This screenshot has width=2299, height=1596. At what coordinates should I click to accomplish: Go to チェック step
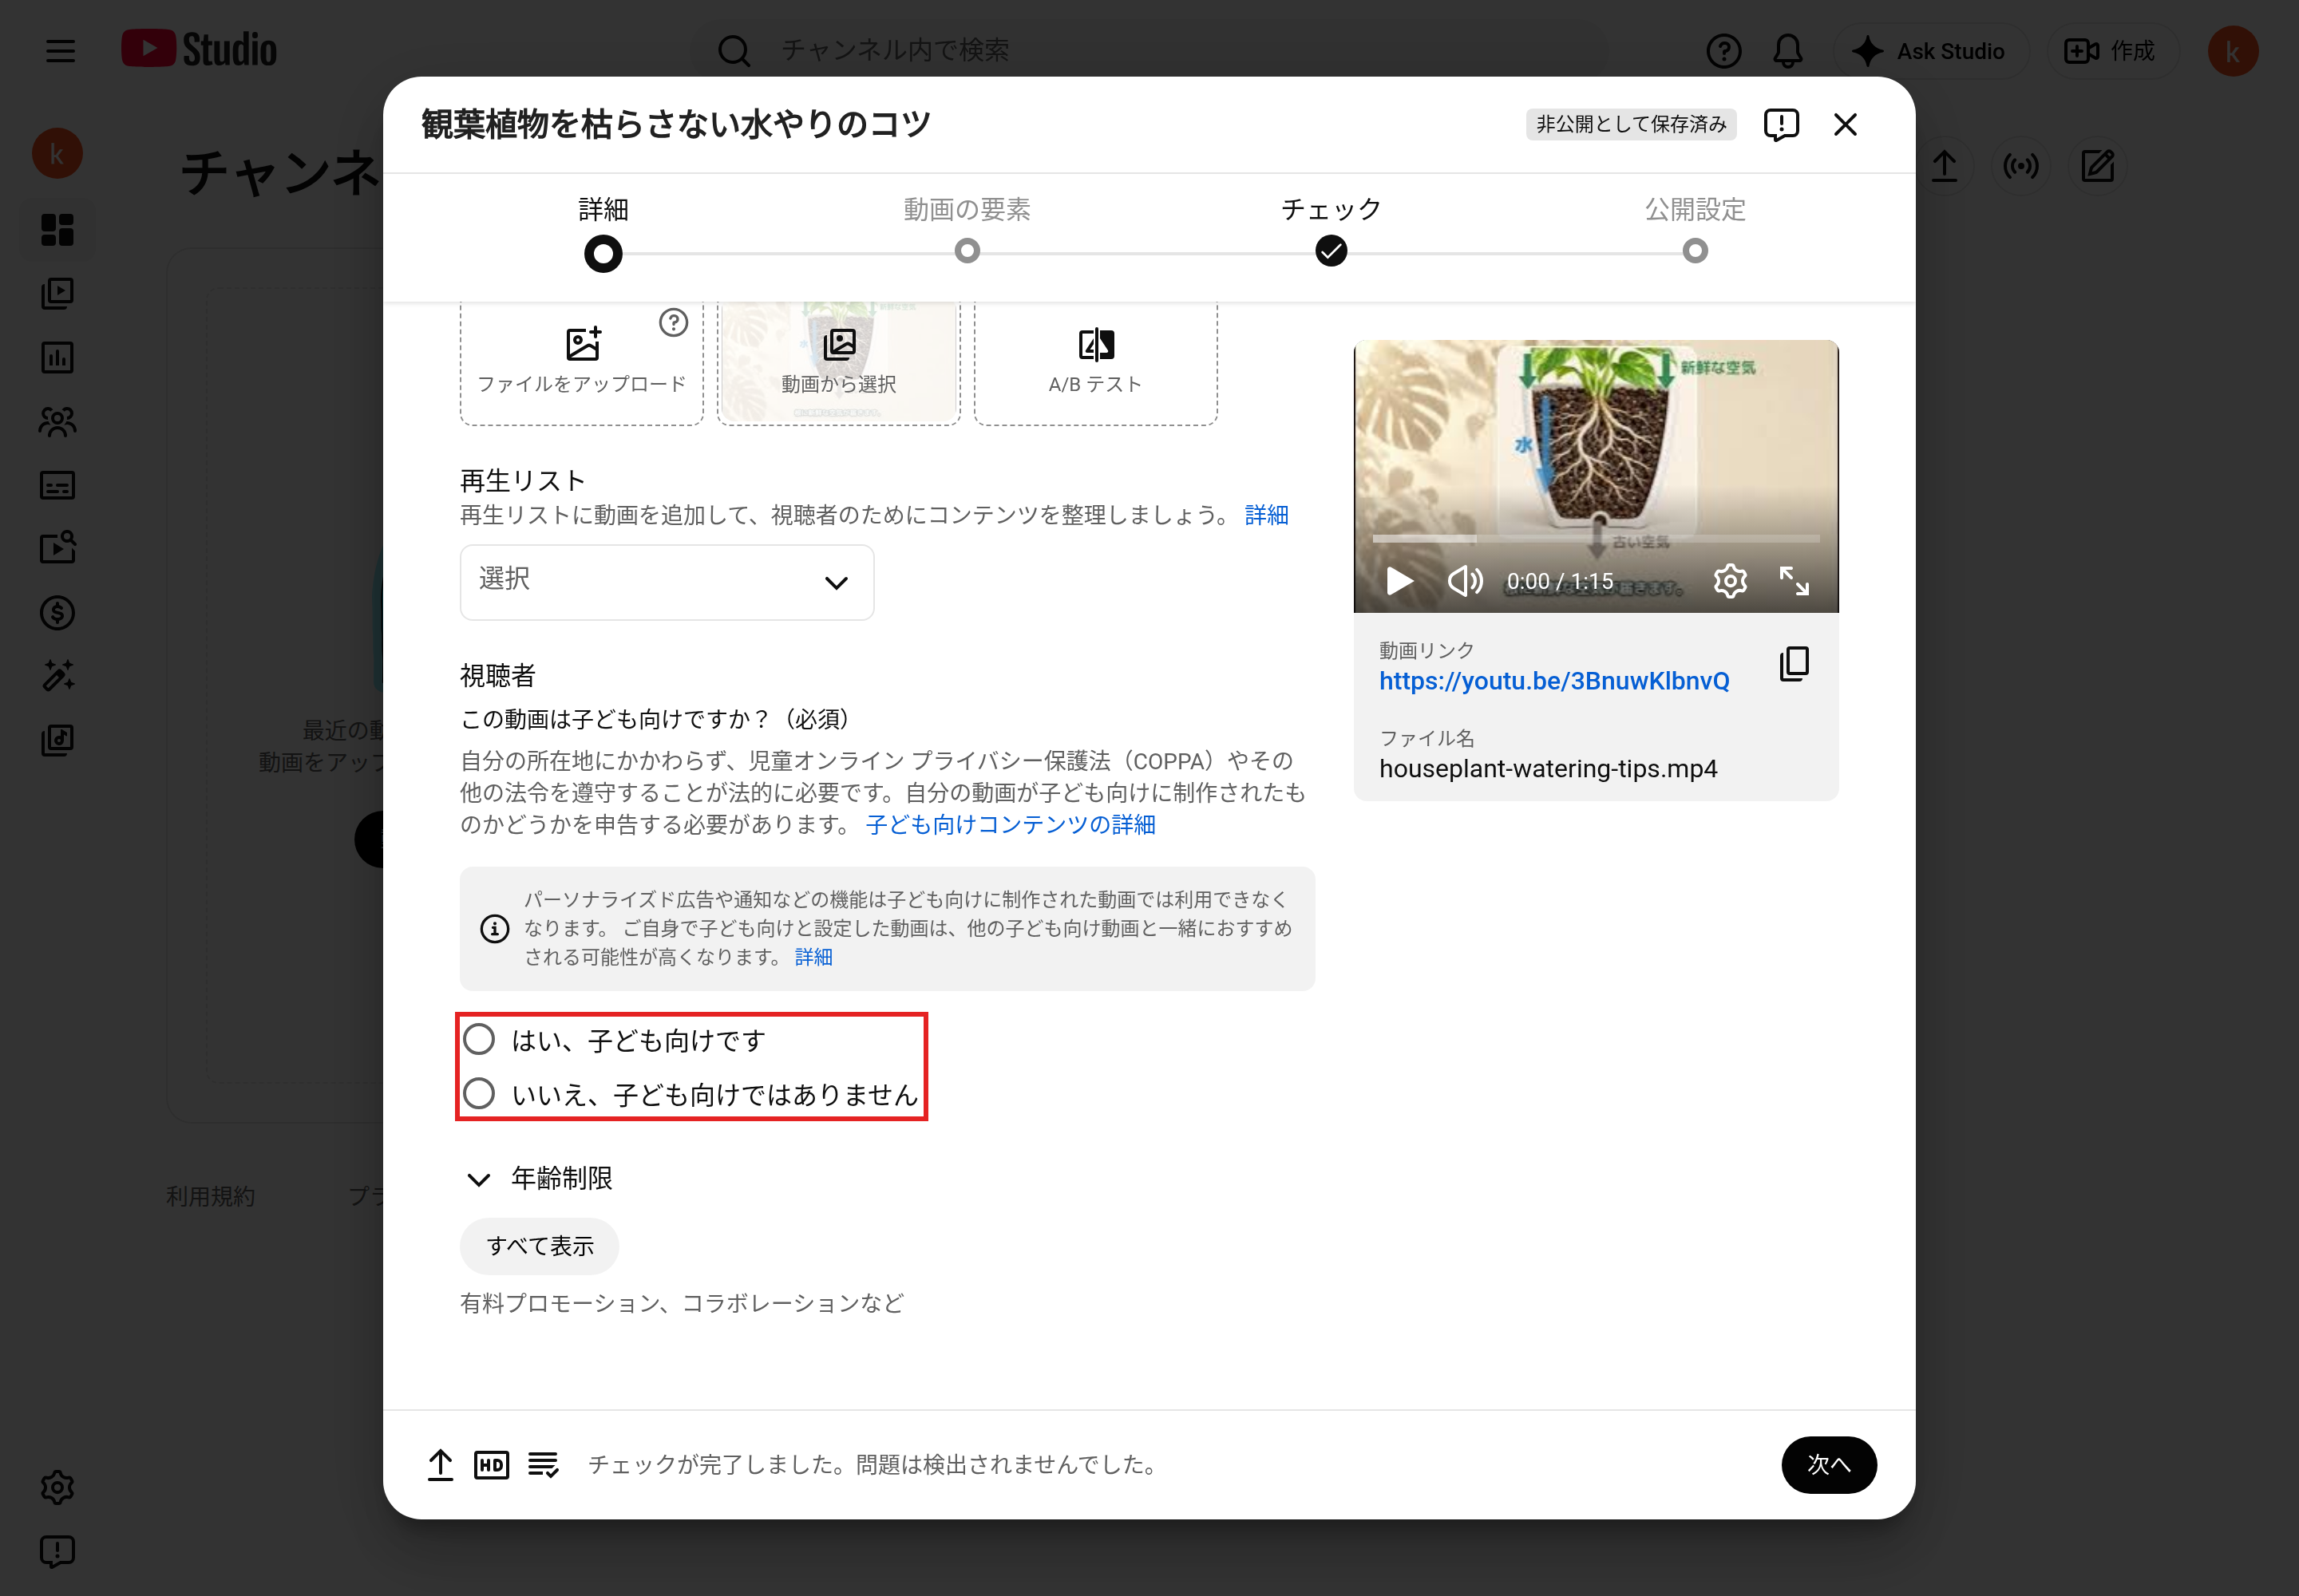point(1331,230)
